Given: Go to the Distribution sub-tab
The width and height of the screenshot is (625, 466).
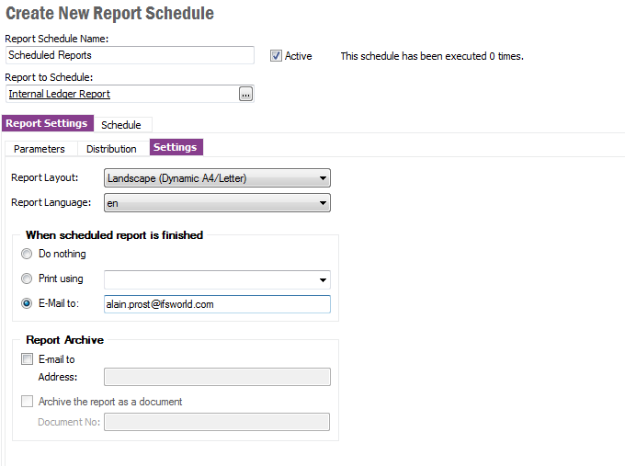Looking at the screenshot, I should (x=111, y=149).
